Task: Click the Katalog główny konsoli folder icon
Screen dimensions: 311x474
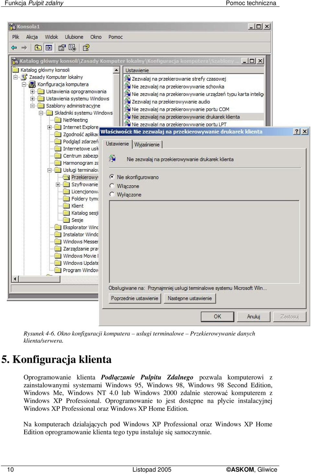Action: click(16, 70)
